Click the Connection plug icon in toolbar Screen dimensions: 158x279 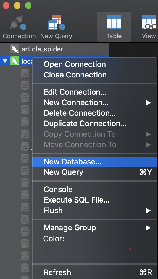(x=18, y=22)
